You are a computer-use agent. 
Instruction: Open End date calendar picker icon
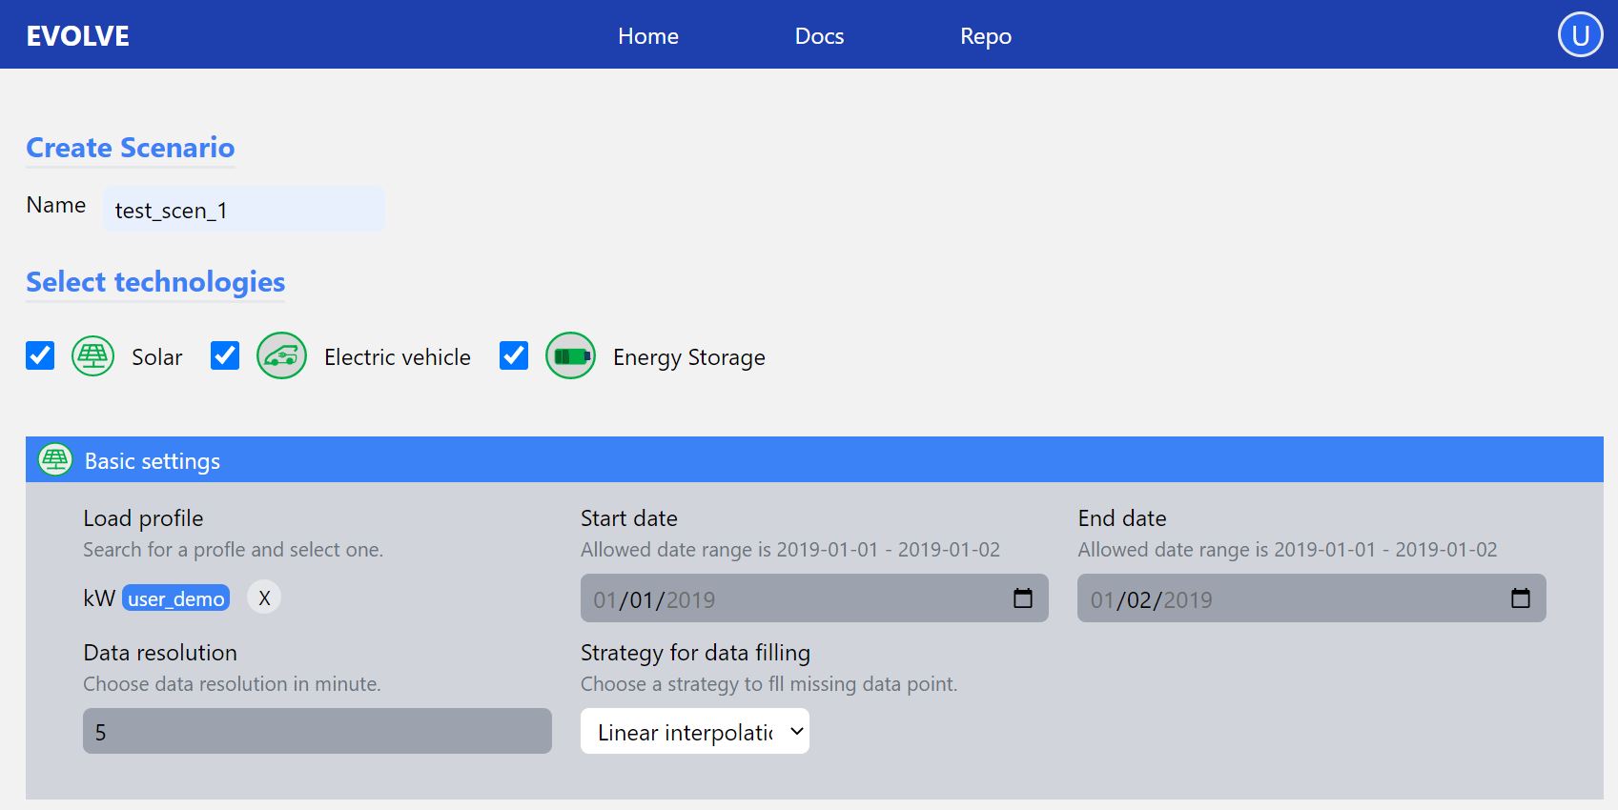click(x=1520, y=598)
